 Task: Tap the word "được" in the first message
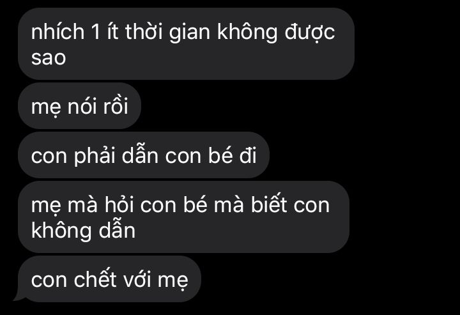[x=310, y=32]
